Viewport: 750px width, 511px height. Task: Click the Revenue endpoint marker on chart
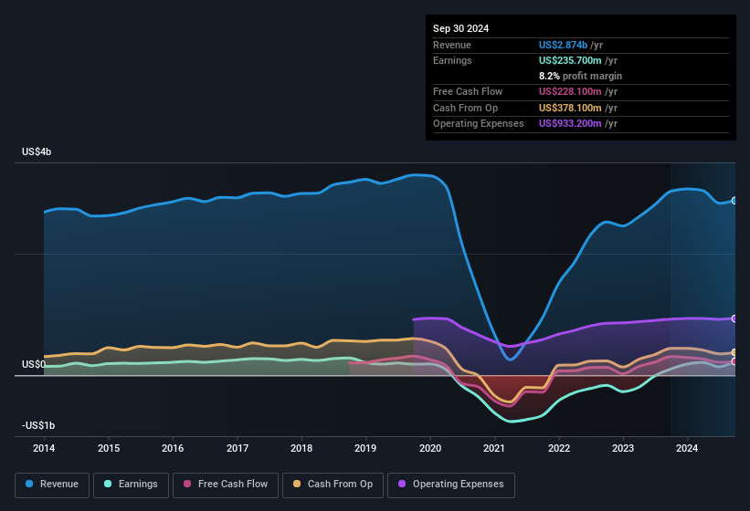(734, 201)
